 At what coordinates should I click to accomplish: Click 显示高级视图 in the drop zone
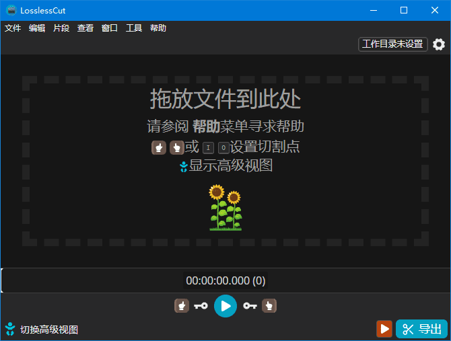[230, 165]
